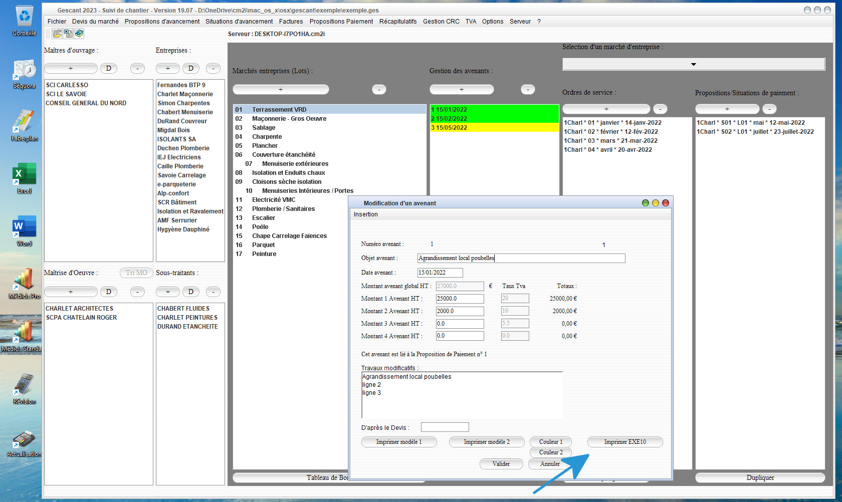The height and width of the screenshot is (502, 842).
Task: Click Annuler in the avenant dialog
Action: 550,464
